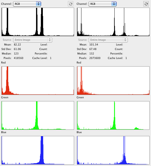The image size is (151, 166).
Task: Open the left Channel RGB dropdown
Action: click(27, 4)
